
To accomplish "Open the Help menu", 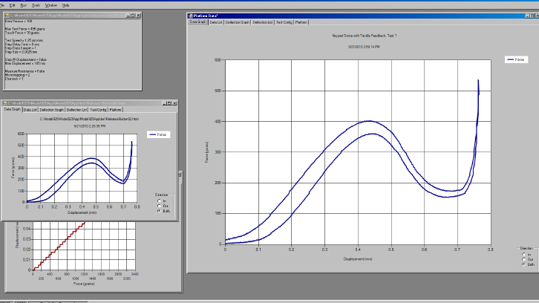I will pyautogui.click(x=65, y=4).
